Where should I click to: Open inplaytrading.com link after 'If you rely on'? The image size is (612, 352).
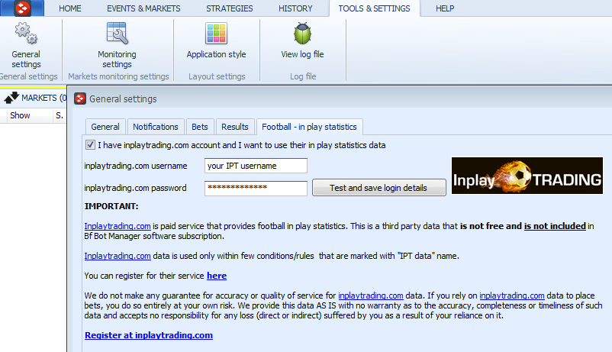point(512,295)
